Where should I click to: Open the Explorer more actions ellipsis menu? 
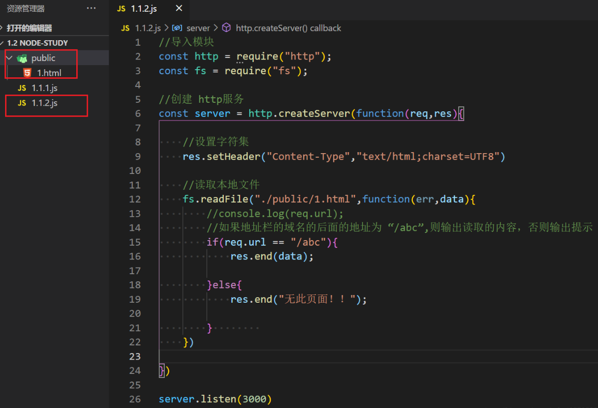91,8
